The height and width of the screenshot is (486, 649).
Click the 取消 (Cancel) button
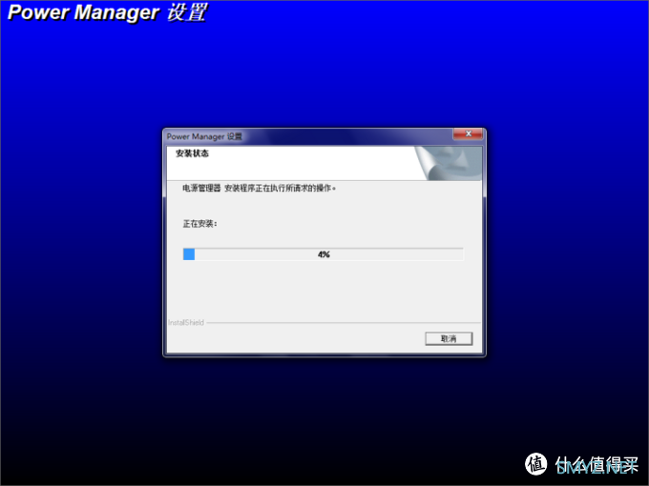pyautogui.click(x=449, y=339)
